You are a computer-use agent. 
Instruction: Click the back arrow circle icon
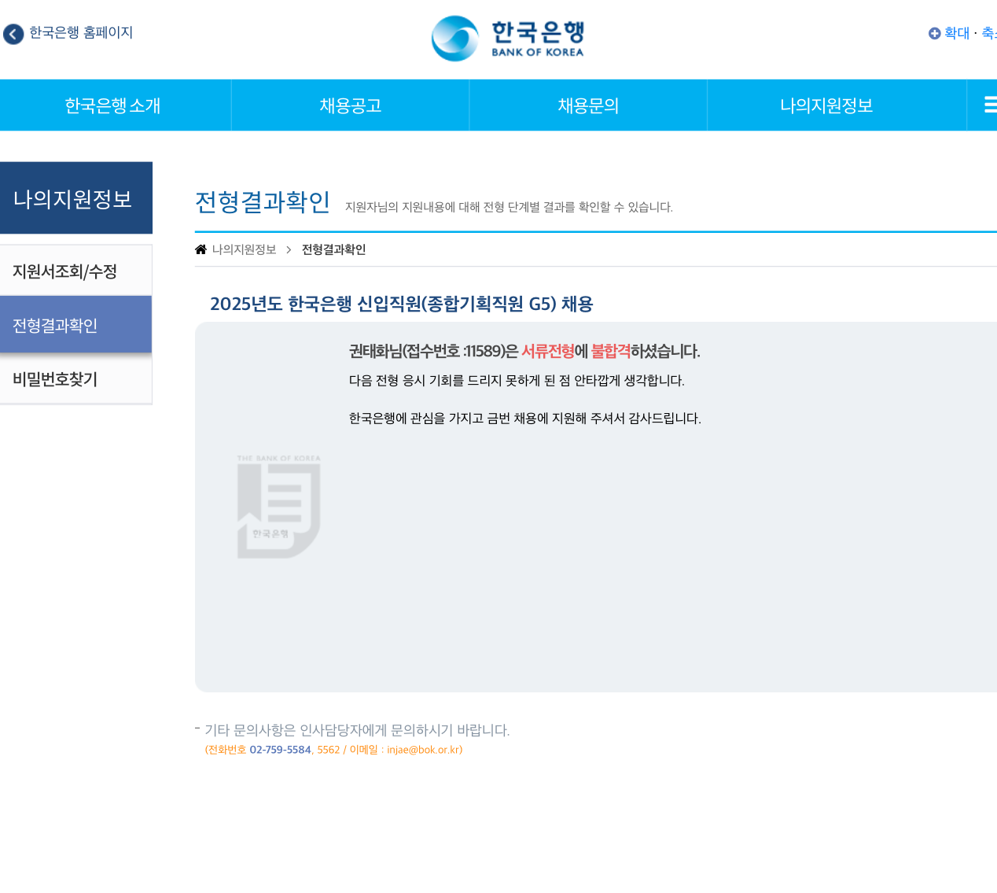[x=13, y=34]
